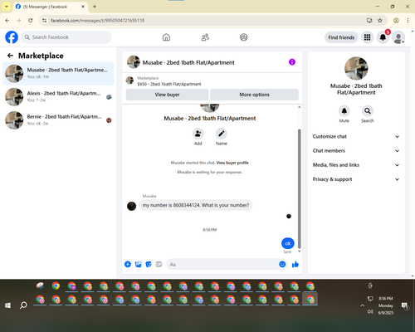Click the Find friends button

341,37
